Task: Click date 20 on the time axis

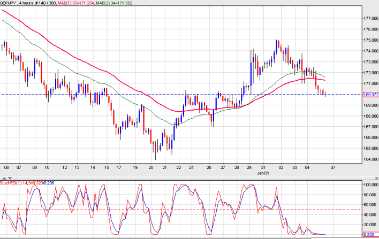Action: pyautogui.click(x=152, y=167)
